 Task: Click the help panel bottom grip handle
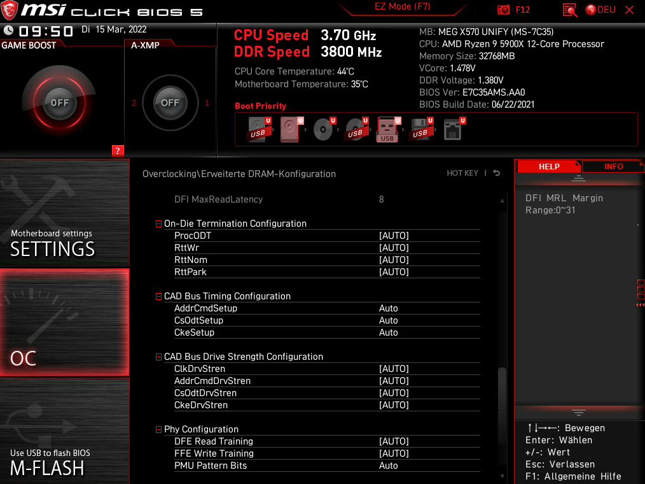[578, 412]
